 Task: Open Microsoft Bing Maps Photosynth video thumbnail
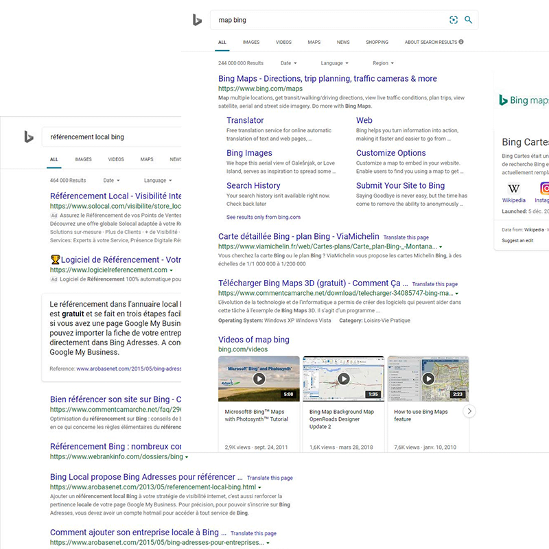(259, 379)
